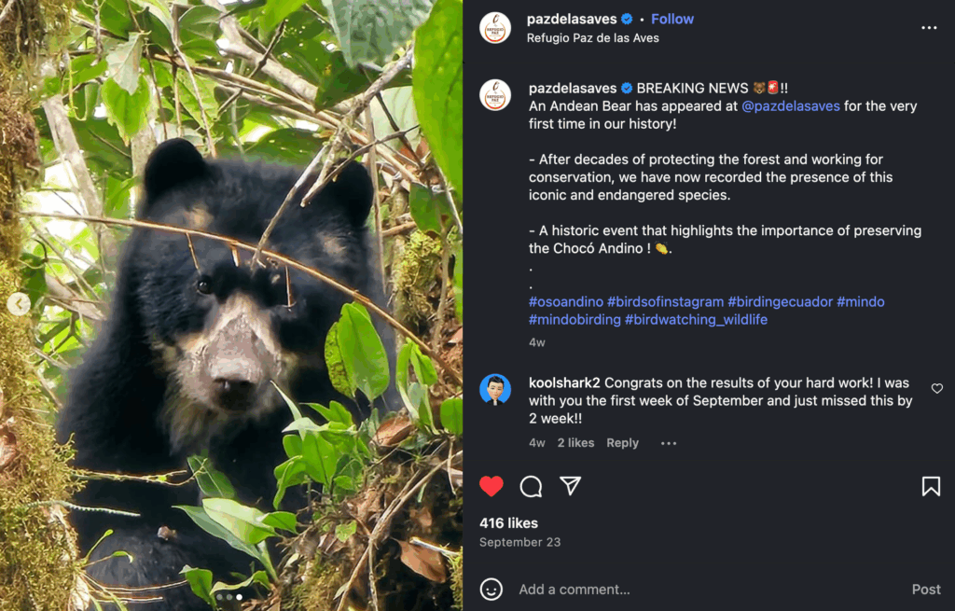The width and height of the screenshot is (955, 611).
Task: Open comment options via the ellipsis icon
Action: click(668, 443)
